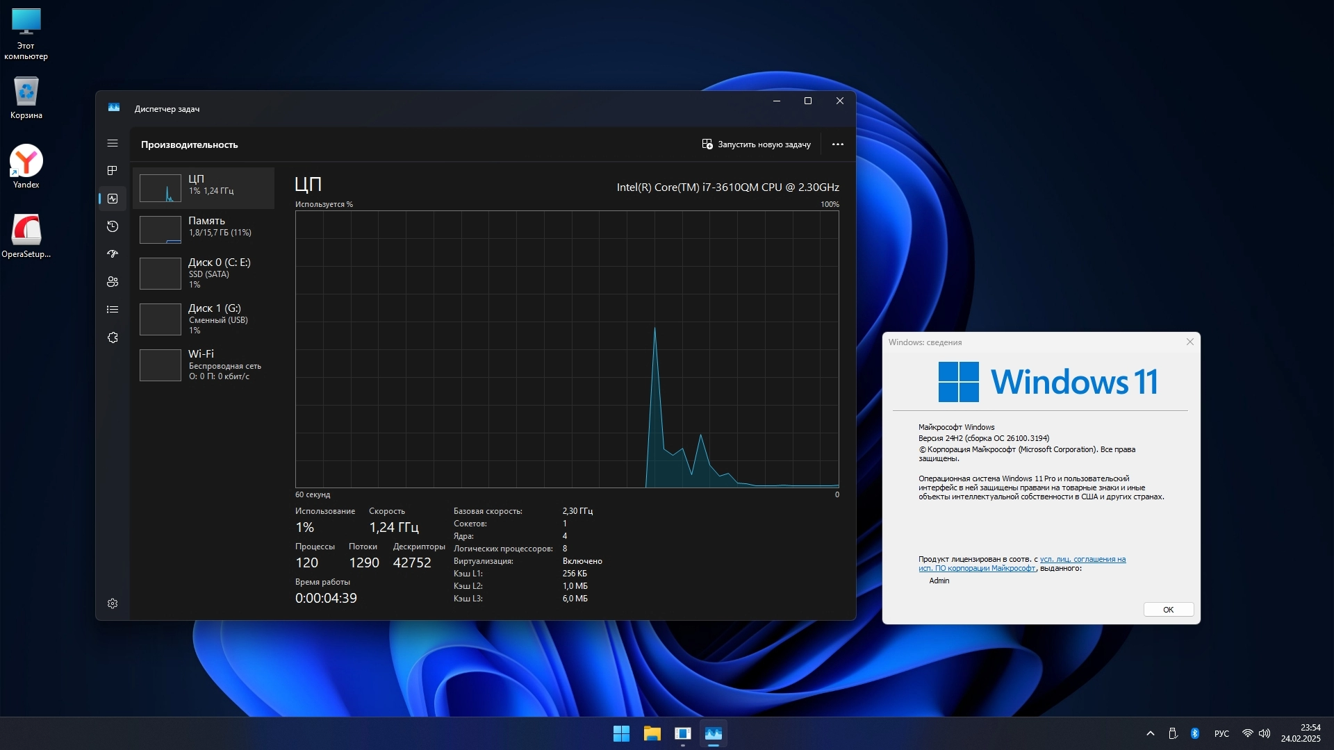This screenshot has width=1334, height=750.
Task: Click Run new task button
Action: (756, 144)
